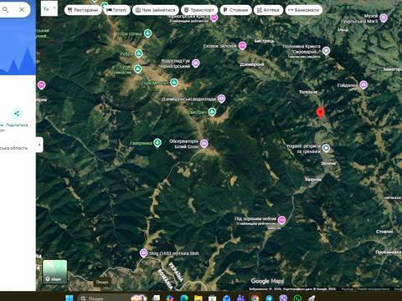Viewport: 402px width, 301px height.
Task: Click the red location pin marker
Action: [320, 113]
